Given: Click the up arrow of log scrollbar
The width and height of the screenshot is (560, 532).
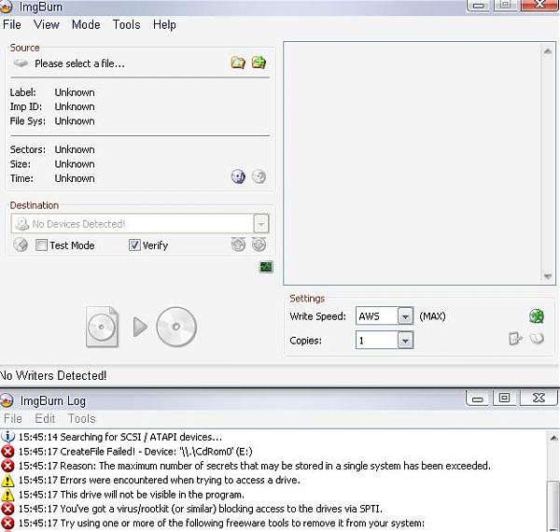Looking at the screenshot, I should [553, 438].
